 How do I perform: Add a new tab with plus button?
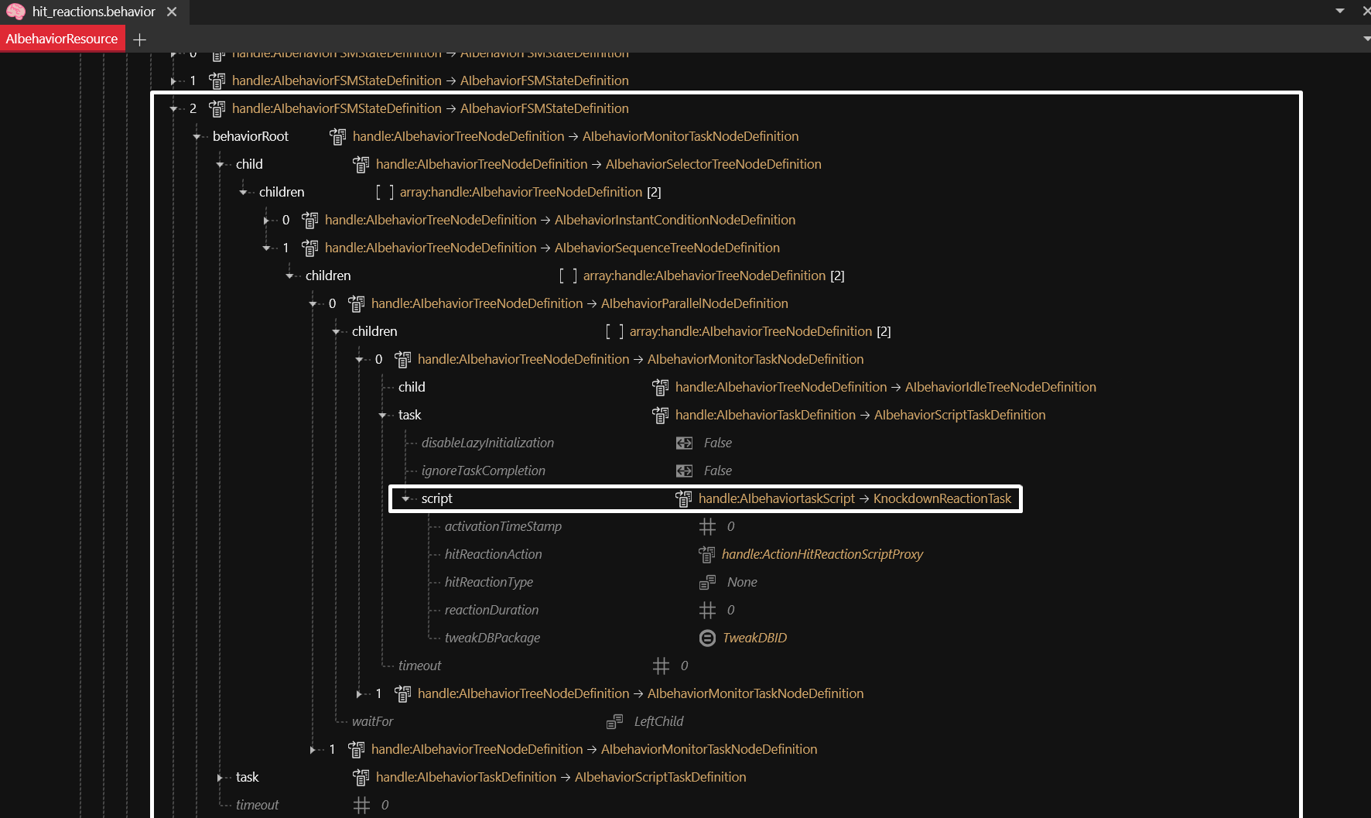tap(139, 39)
